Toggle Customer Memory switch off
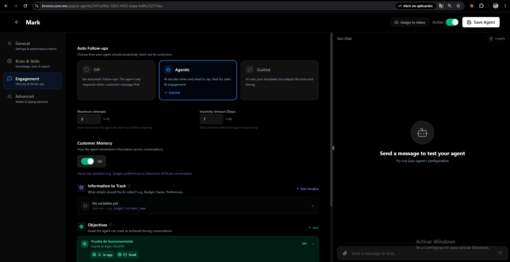 (x=88, y=161)
